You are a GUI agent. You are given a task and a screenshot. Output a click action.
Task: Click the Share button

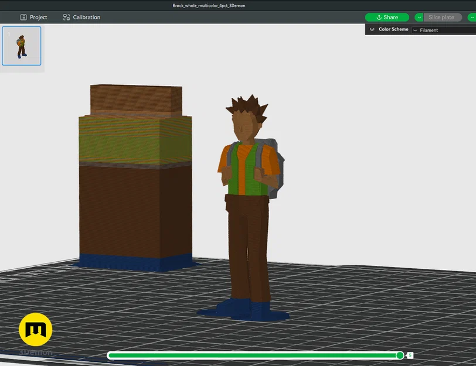click(387, 18)
